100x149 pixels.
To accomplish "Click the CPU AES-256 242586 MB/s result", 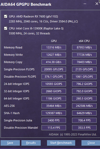I will pyautogui.click(x=84, y=106).
